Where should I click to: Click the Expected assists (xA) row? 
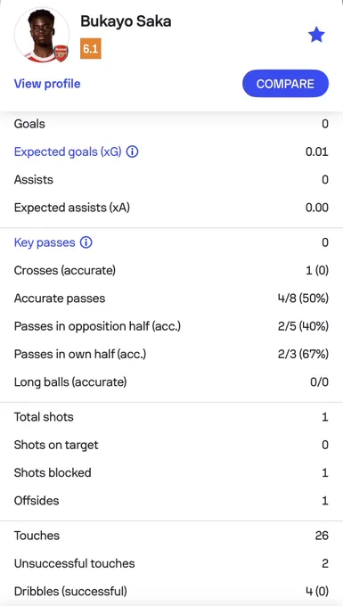coord(171,208)
